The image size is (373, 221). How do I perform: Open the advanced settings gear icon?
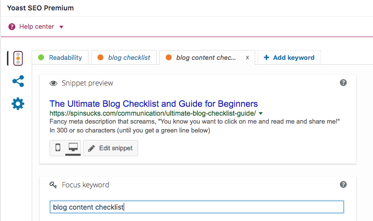tap(18, 104)
